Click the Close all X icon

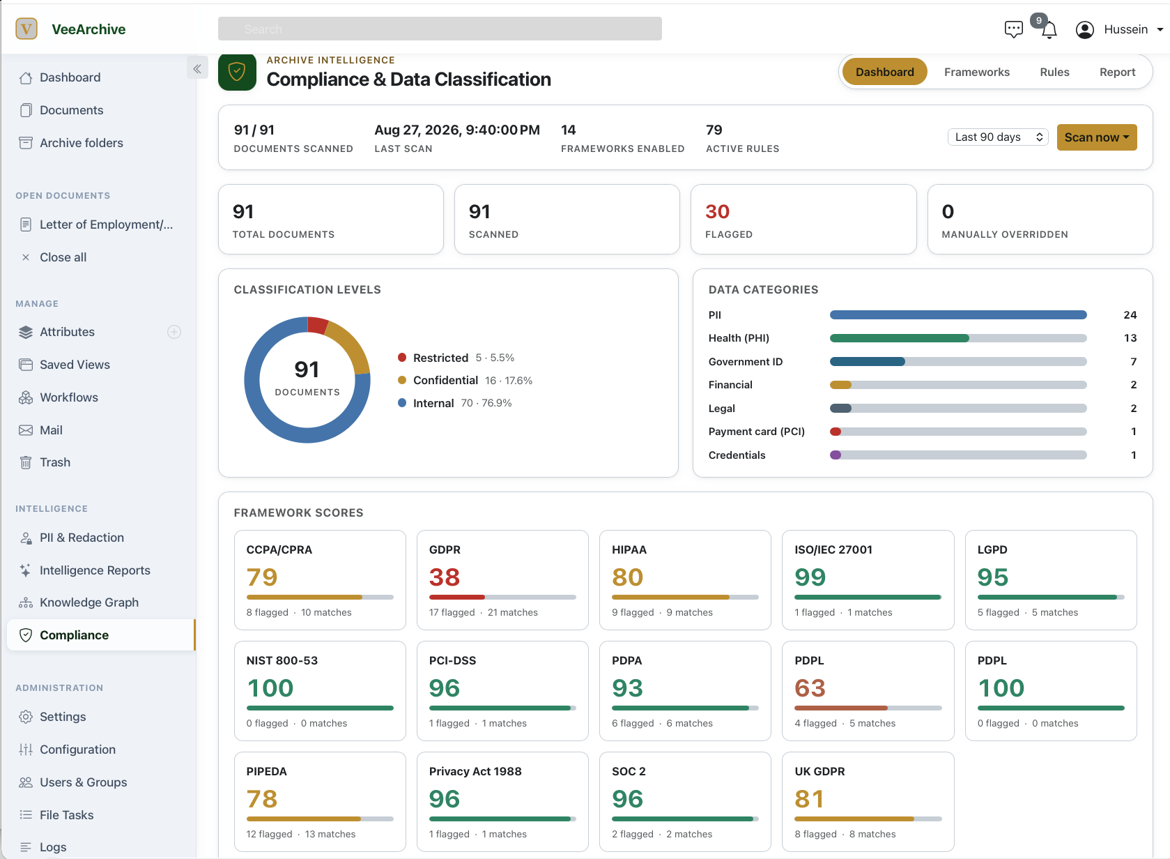(26, 257)
